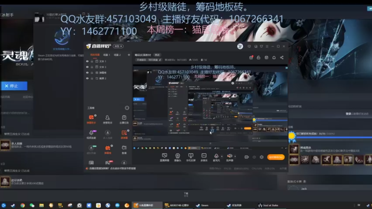Toggle the lock on the 文本 1 source
Image resolution: width=372 pixels, height=209 pixels.
point(92,61)
